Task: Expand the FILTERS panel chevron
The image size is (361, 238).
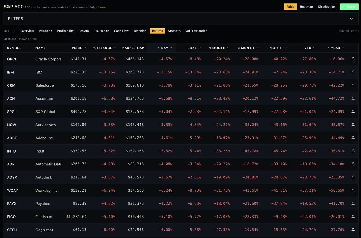Action: (x=351, y=19)
